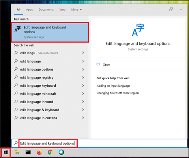This screenshot has width=189, height=158.
Task: Open Google Chrome from the taskbar
Action: [x=50, y=152]
